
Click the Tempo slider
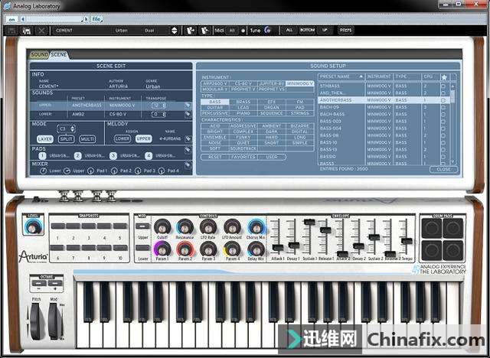407,241
